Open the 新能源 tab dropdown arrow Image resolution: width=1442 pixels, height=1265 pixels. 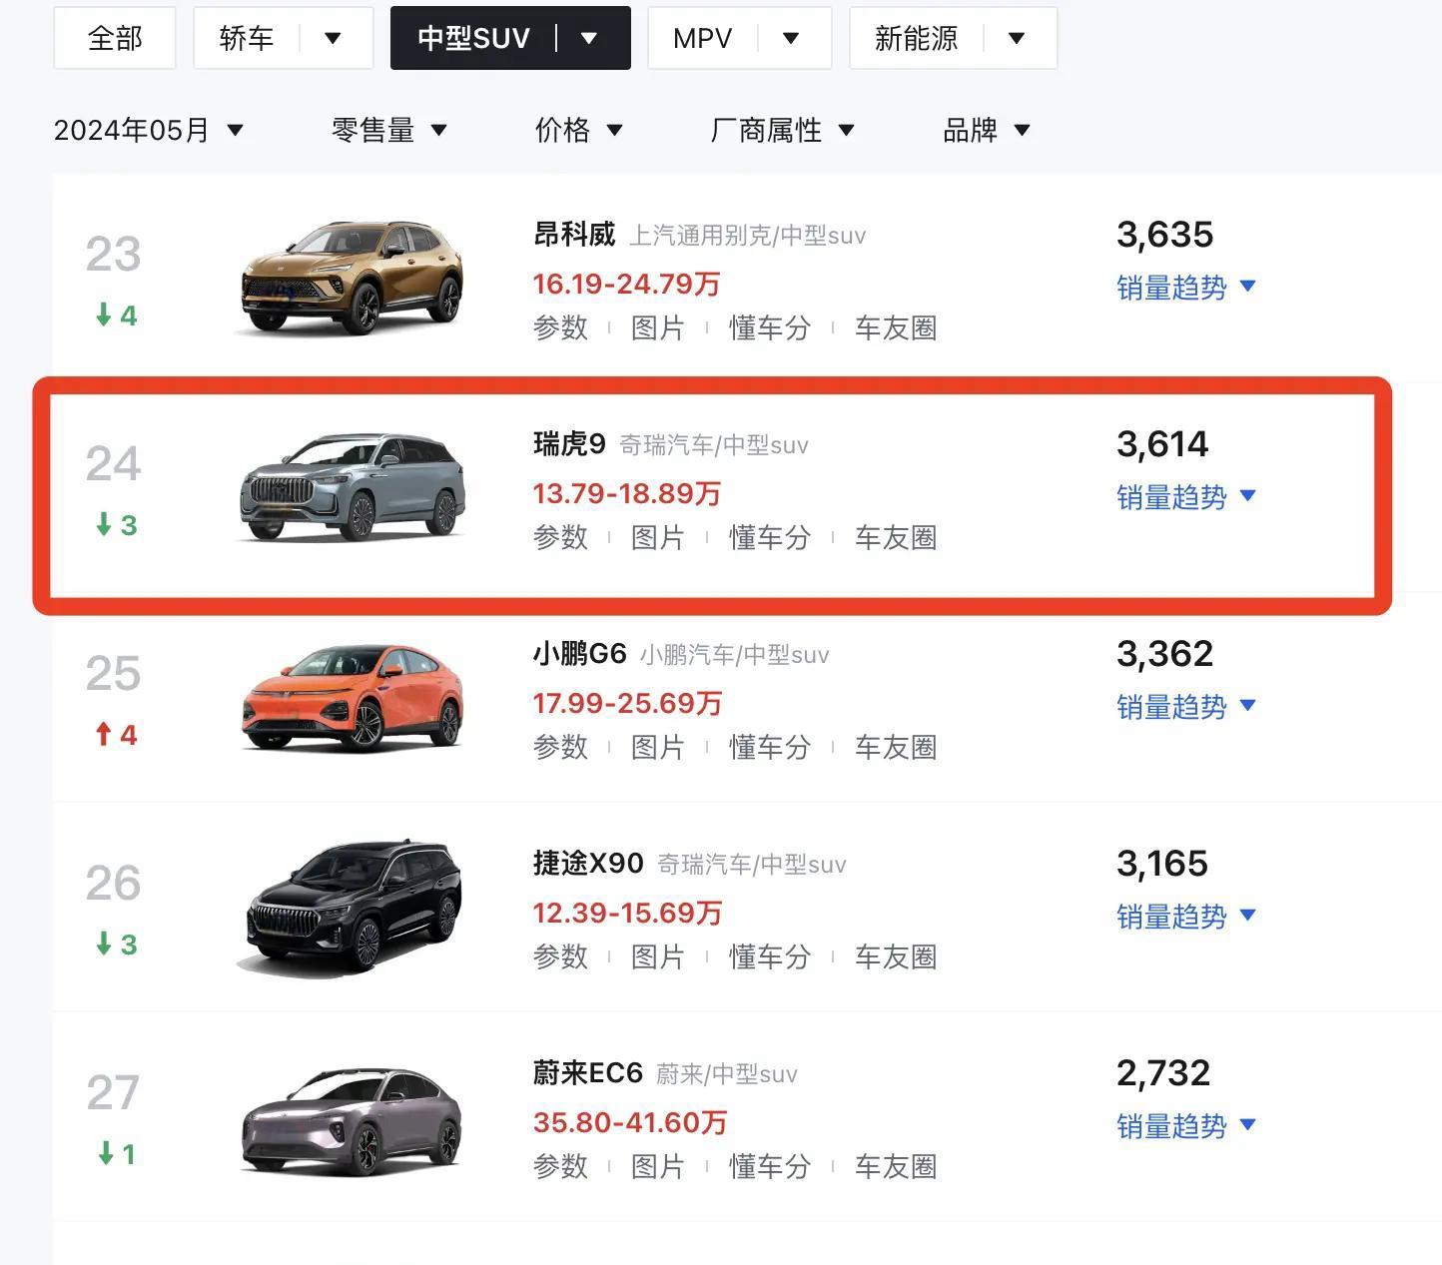[1017, 38]
